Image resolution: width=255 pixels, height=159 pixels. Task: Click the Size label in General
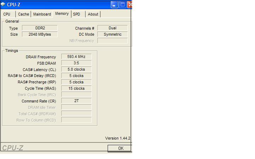pyautogui.click(x=14, y=34)
